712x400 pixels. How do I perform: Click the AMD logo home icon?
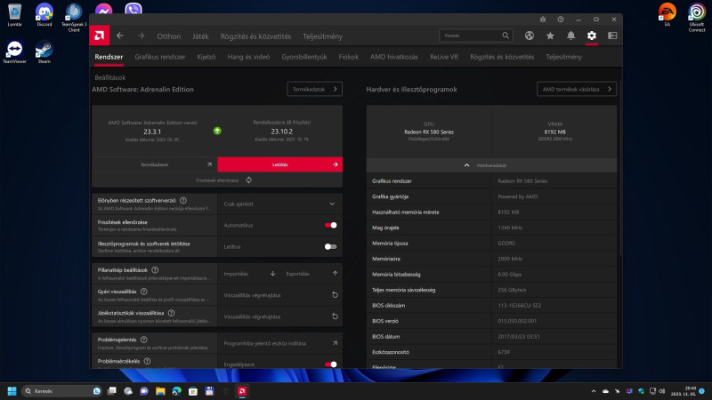pyautogui.click(x=100, y=36)
